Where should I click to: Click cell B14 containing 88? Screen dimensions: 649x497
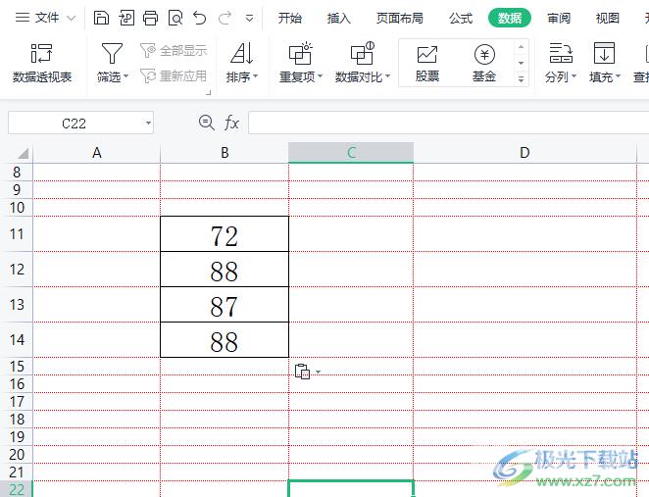pos(225,339)
